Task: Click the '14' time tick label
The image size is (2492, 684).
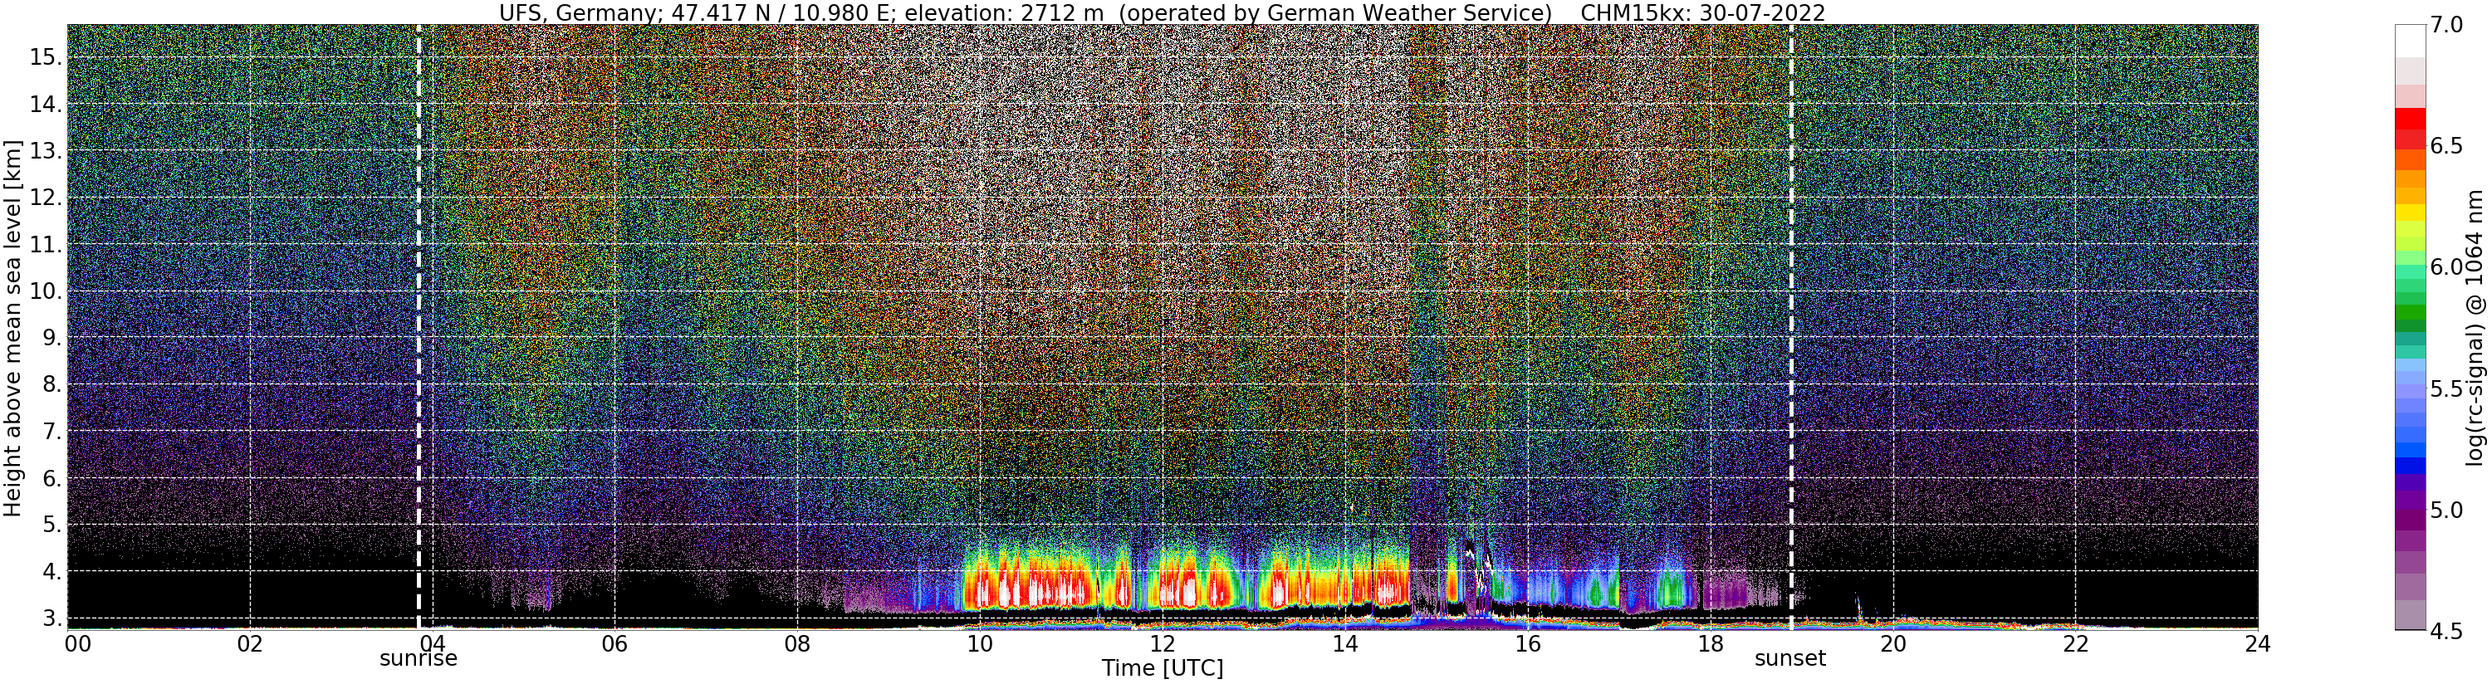Action: tap(1344, 644)
